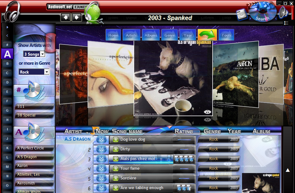
Task: Switch to the Artists tab
Action: [131, 35]
